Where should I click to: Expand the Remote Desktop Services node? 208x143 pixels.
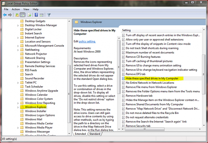[x=18, y=67]
